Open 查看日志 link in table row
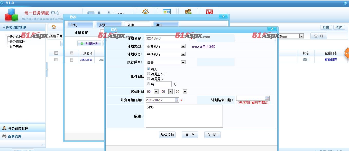The width and height of the screenshot is (349, 151). [x=331, y=59]
